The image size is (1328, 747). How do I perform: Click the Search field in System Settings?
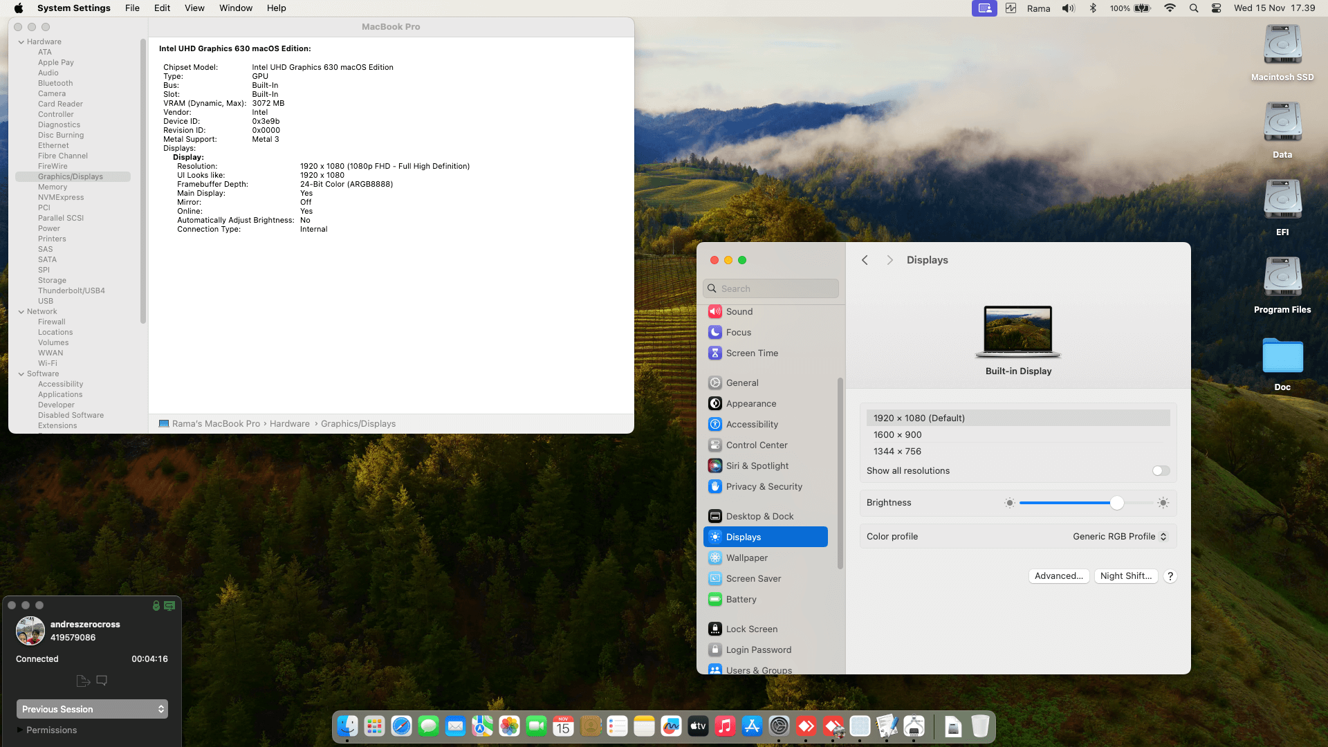pyautogui.click(x=771, y=288)
